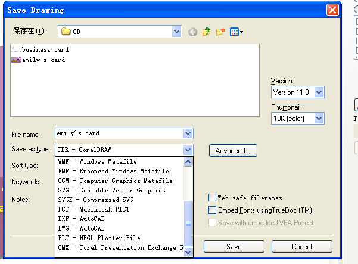Viewport: 358px width, 264px height.
Task: Collapse the Save as type dropdown arrow
Action: pos(188,150)
